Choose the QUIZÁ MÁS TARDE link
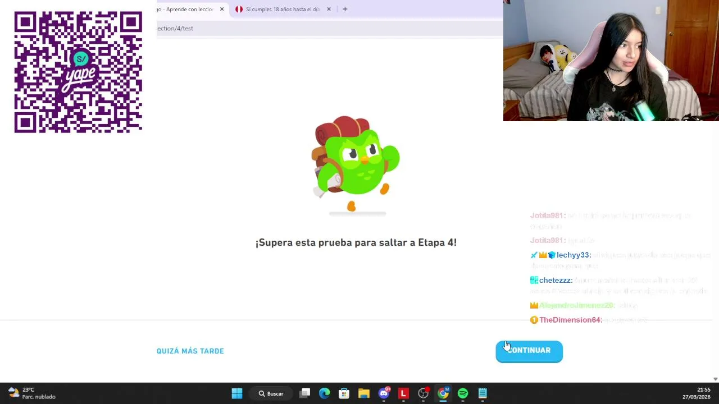 click(x=190, y=351)
